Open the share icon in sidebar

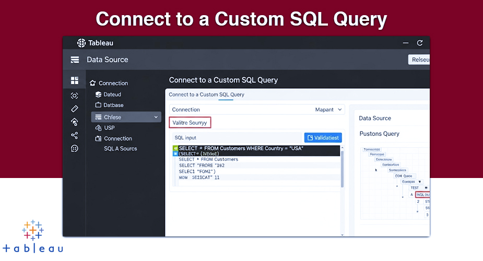click(x=75, y=135)
